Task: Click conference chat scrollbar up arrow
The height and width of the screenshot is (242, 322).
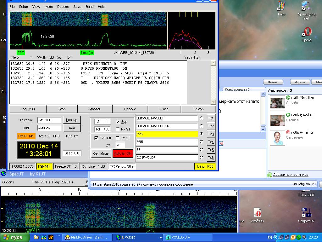Action: 263,94
